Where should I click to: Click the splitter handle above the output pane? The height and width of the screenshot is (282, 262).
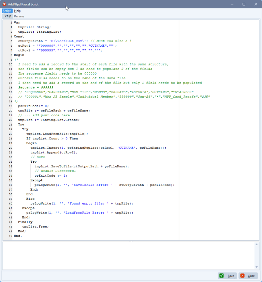tap(131, 241)
